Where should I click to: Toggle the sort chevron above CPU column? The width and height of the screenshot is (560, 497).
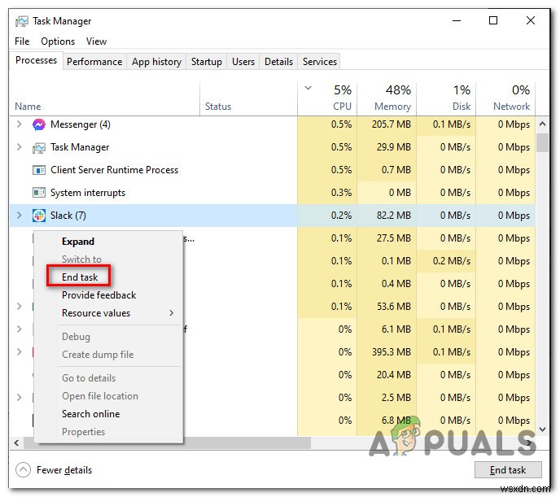click(x=308, y=88)
